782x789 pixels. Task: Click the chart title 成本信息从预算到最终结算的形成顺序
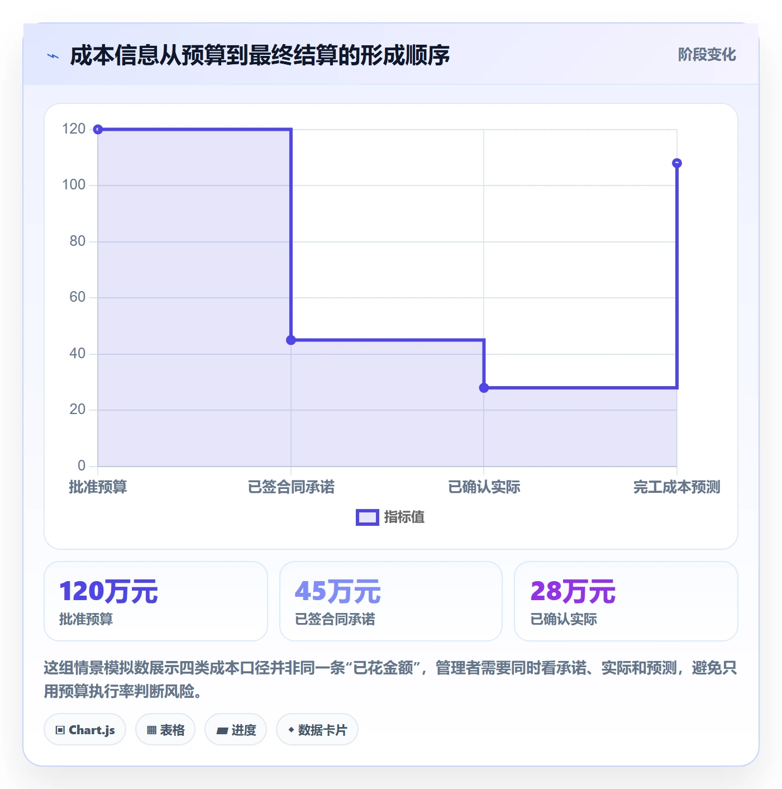point(260,55)
